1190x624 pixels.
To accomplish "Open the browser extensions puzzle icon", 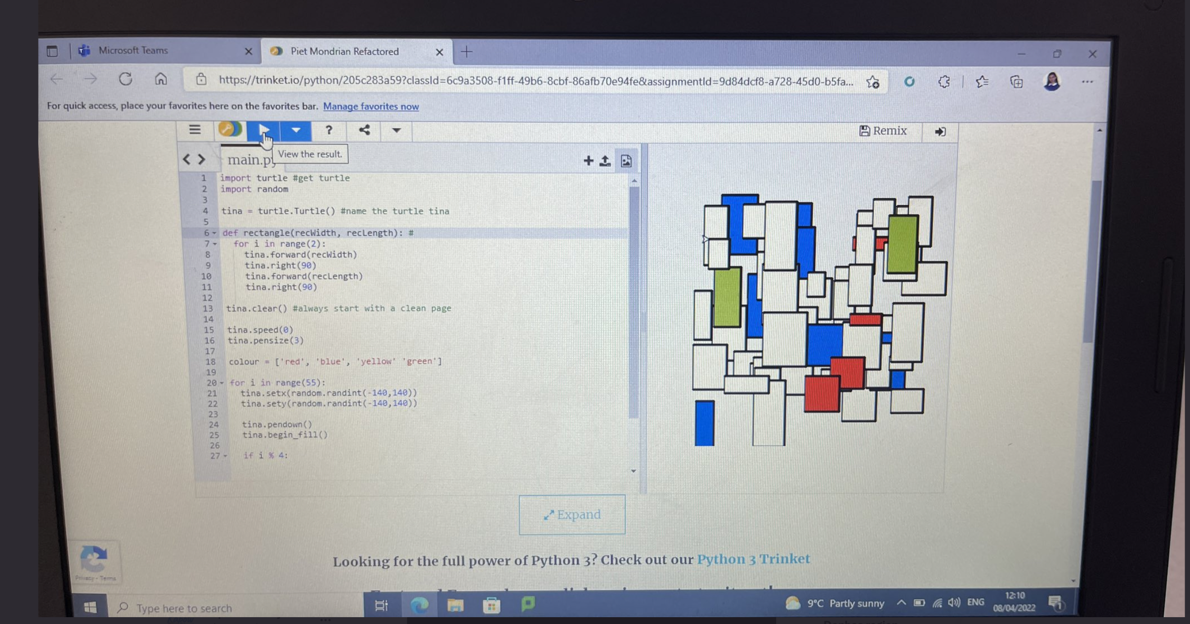I will tap(944, 82).
